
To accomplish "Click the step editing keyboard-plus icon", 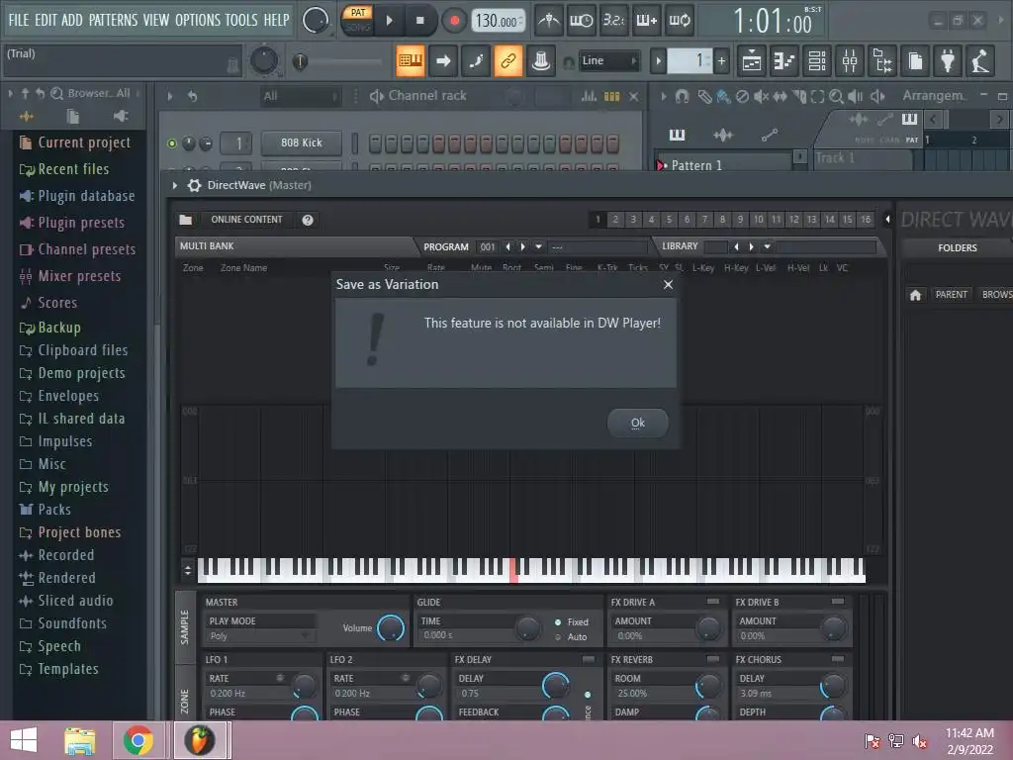I will (x=647, y=21).
